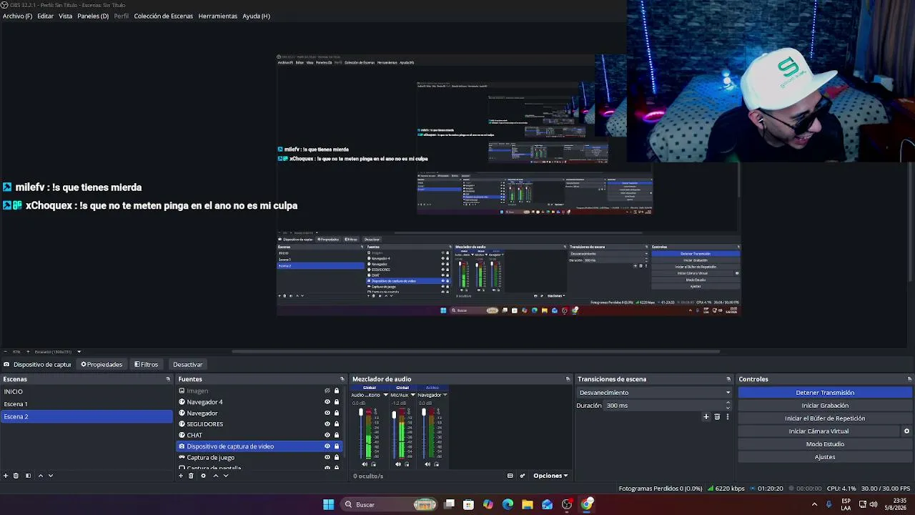Open scene filters icon in Escenas panel
This screenshot has height=515, width=915.
28,476
